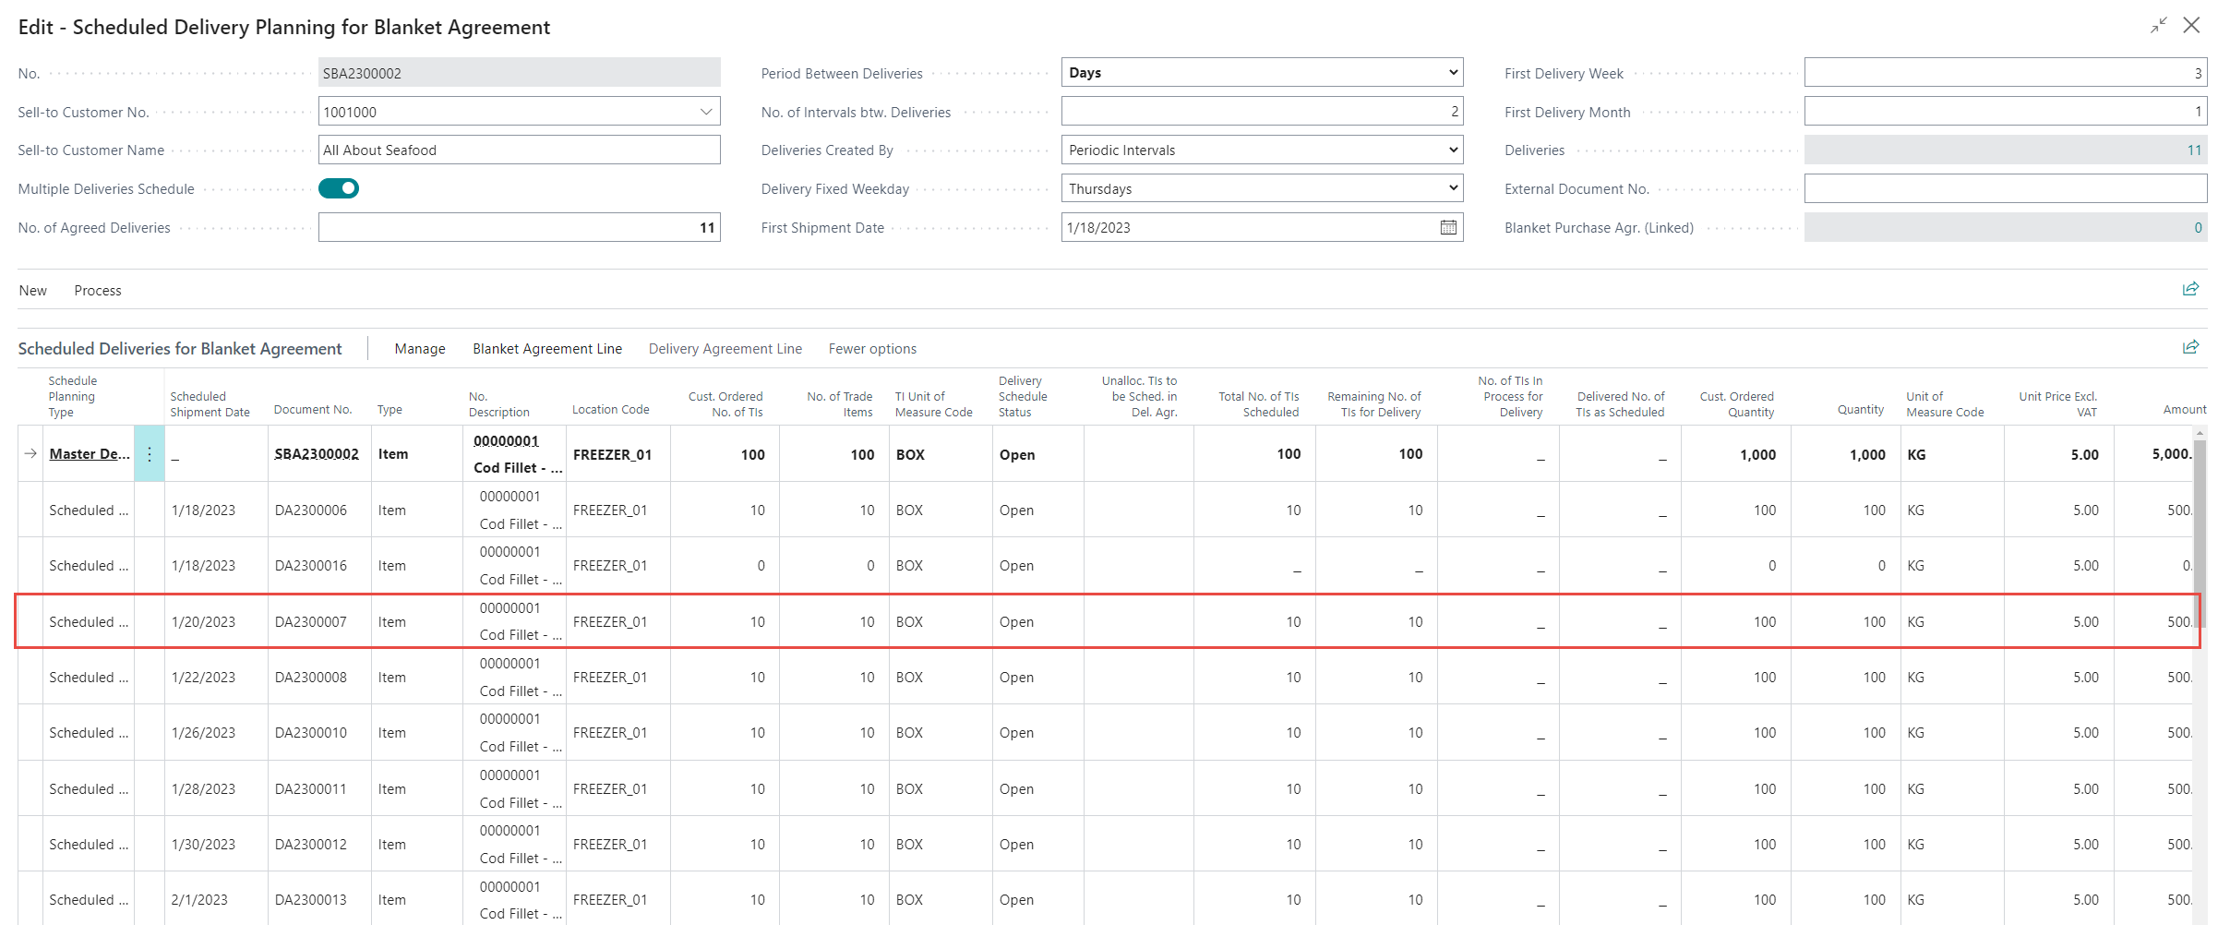This screenshot has height=925, width=2218.
Task: Click the No. of Agreed Deliveries field
Action: click(x=519, y=228)
